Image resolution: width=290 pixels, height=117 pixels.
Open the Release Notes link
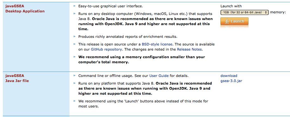pyautogui.click(x=189, y=49)
